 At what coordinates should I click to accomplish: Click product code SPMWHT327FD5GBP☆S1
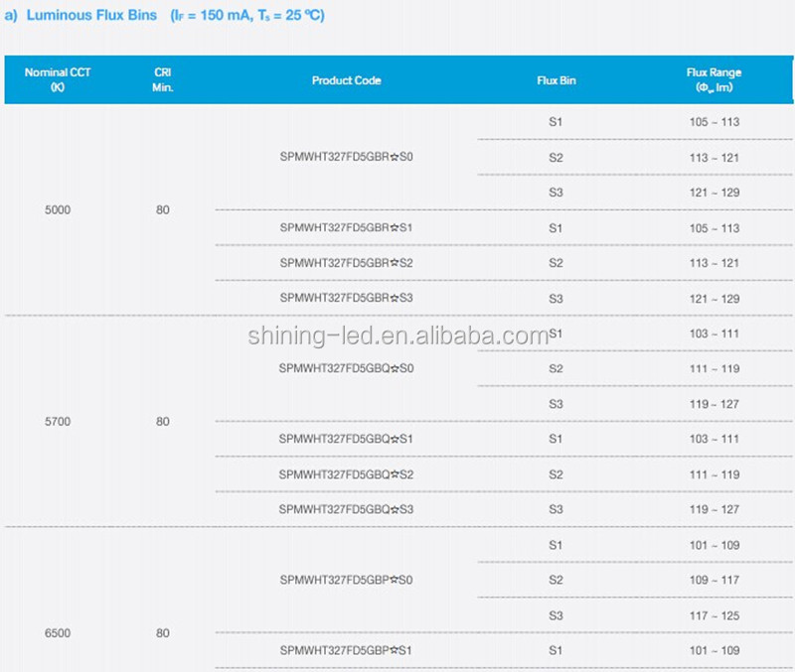346,650
